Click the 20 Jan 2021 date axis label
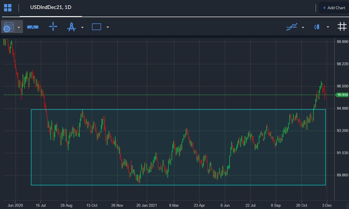The height and width of the screenshot is (209, 349). pyautogui.click(x=147, y=205)
